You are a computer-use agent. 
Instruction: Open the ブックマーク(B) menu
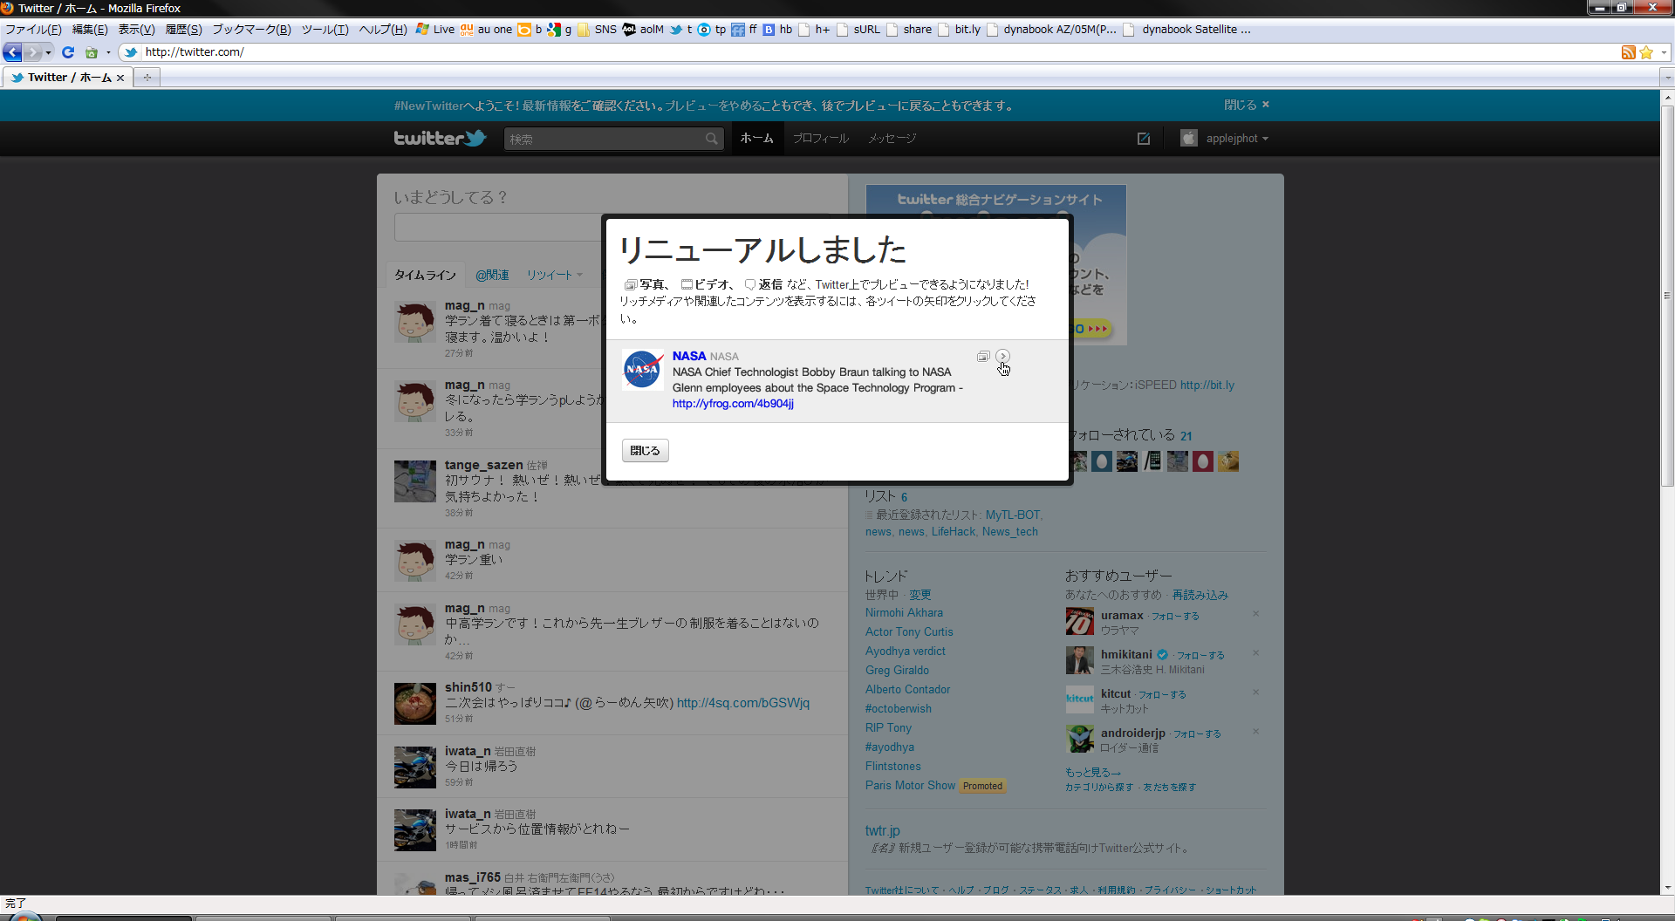pos(251,30)
